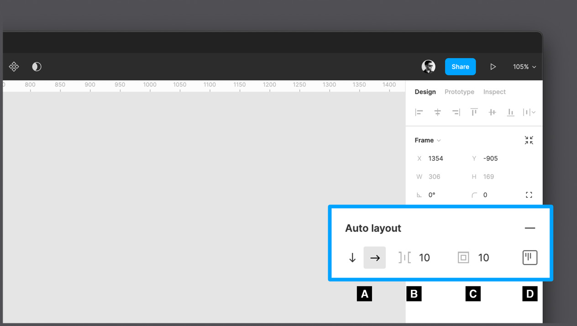This screenshot has width=577, height=326.
Task: Select the align right icon
Action: pyautogui.click(x=455, y=112)
